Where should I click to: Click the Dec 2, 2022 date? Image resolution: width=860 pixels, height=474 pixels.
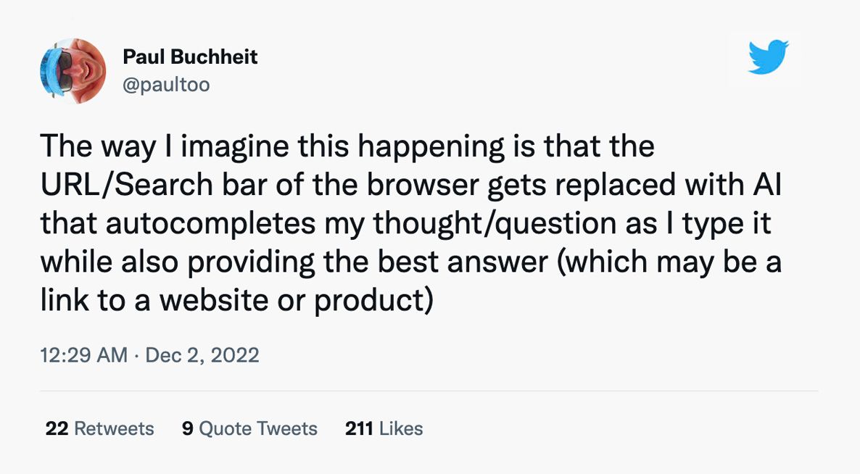(202, 355)
